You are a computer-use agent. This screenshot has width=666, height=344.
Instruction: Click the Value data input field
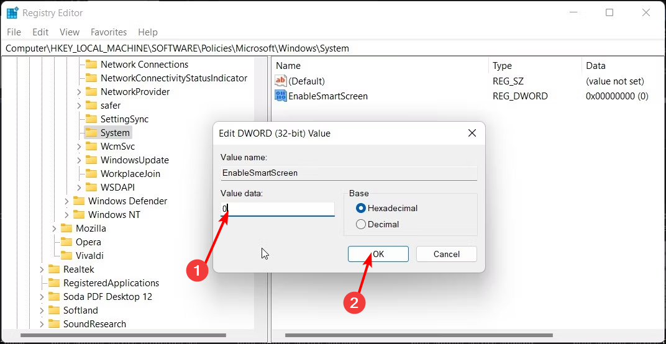278,209
